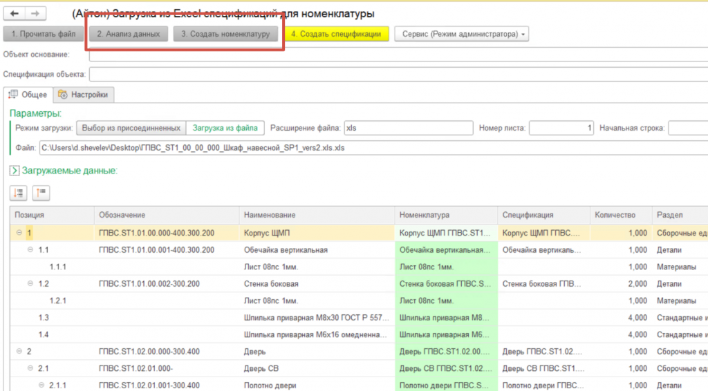This screenshot has width=708, height=391.
Task: Click the back navigation arrow
Action: [15, 13]
